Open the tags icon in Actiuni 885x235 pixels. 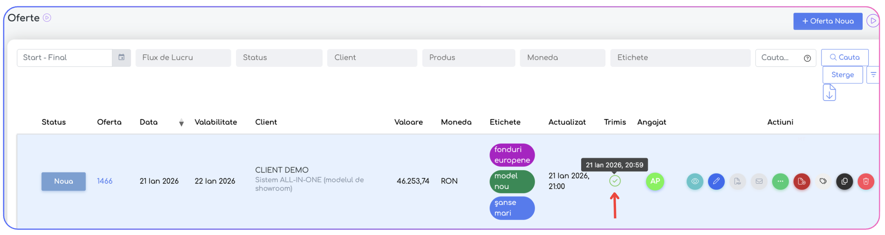[x=823, y=181]
